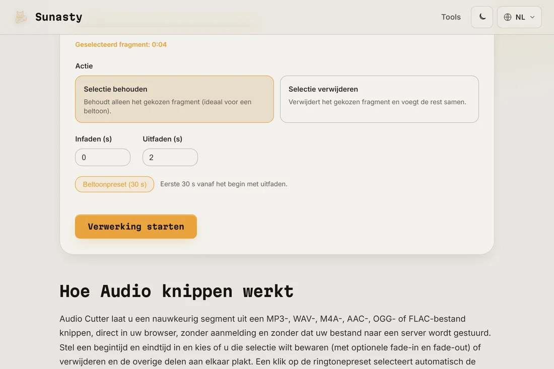
Task: Click the Audio Cutter laat u paragraph
Action: [x=275, y=340]
